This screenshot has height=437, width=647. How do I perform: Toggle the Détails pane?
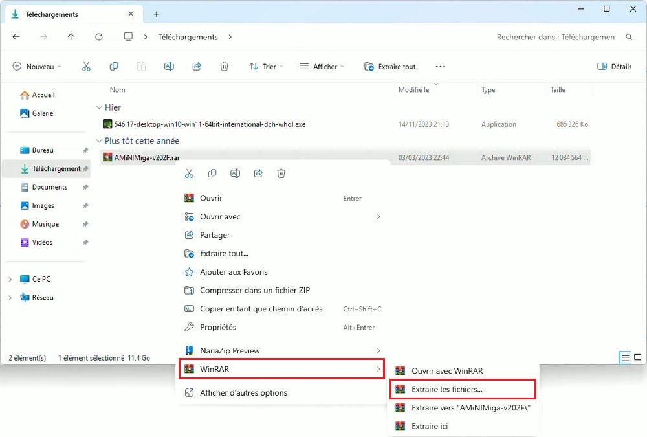click(614, 67)
